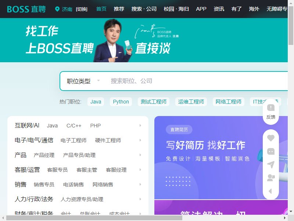Open the 校园 nav item

169,9
